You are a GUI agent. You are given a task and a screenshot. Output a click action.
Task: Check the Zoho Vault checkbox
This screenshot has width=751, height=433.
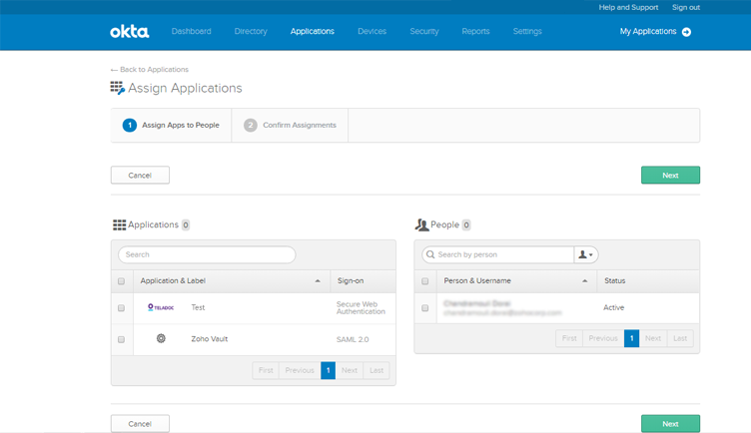122,340
